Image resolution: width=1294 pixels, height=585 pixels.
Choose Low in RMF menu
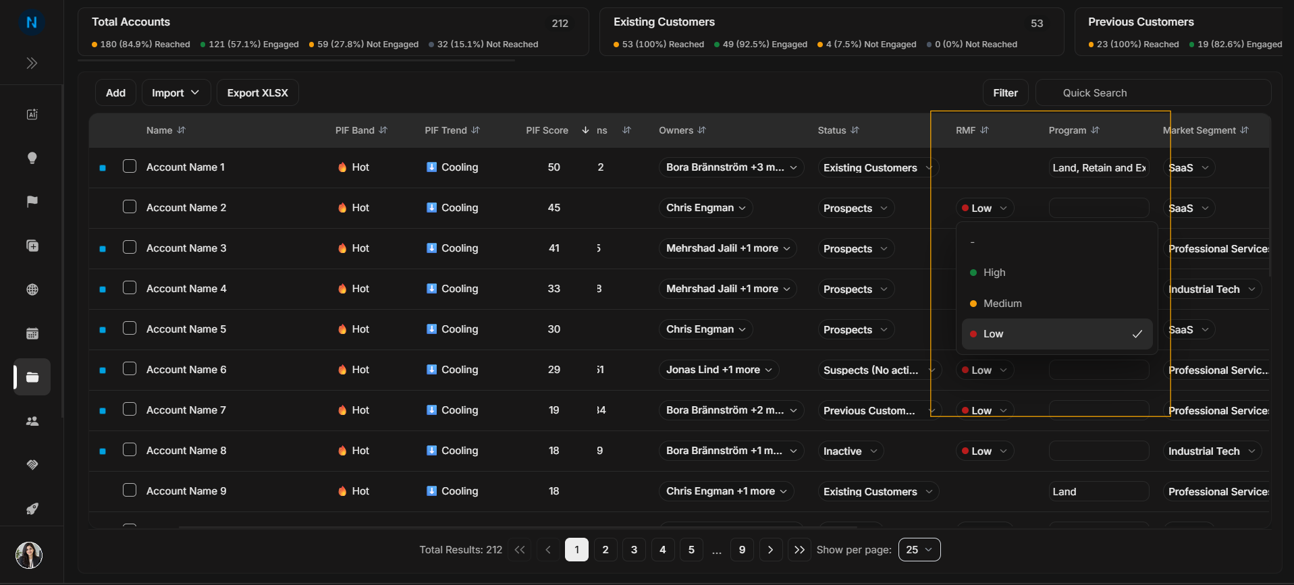(x=1057, y=334)
